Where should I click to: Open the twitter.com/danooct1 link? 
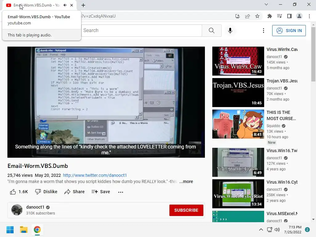(95, 175)
